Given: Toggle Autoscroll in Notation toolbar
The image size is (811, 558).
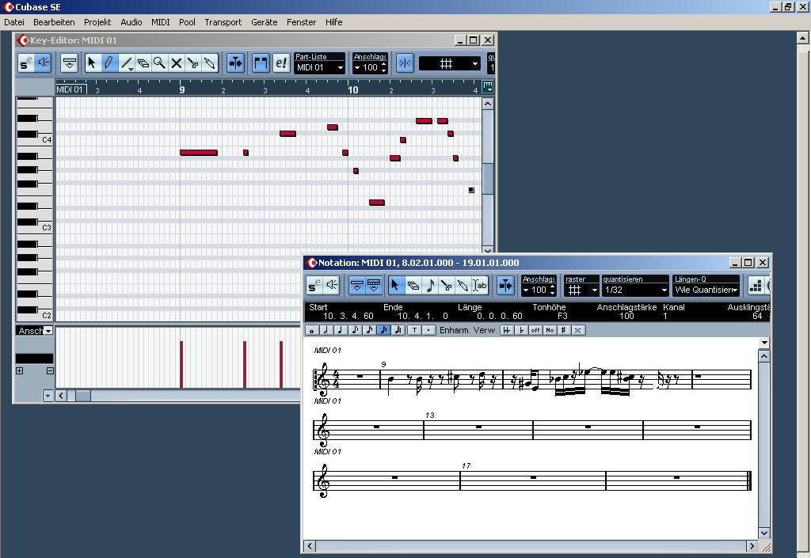Looking at the screenshot, I should coord(505,285).
